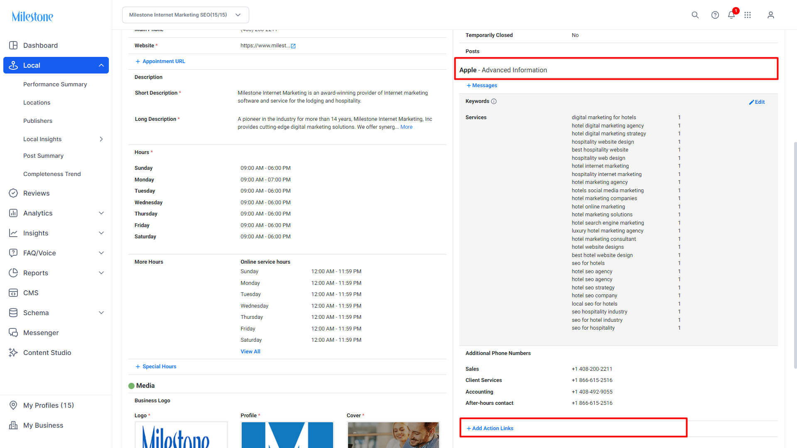Image resolution: width=797 pixels, height=448 pixels.
Task: Click the plus icon beside Appointment URL
Action: click(x=138, y=61)
